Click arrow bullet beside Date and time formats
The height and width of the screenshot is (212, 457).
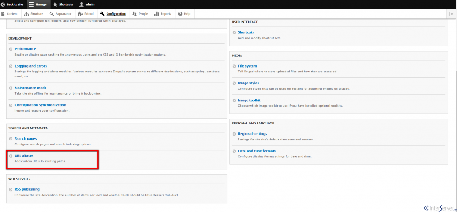(234, 151)
